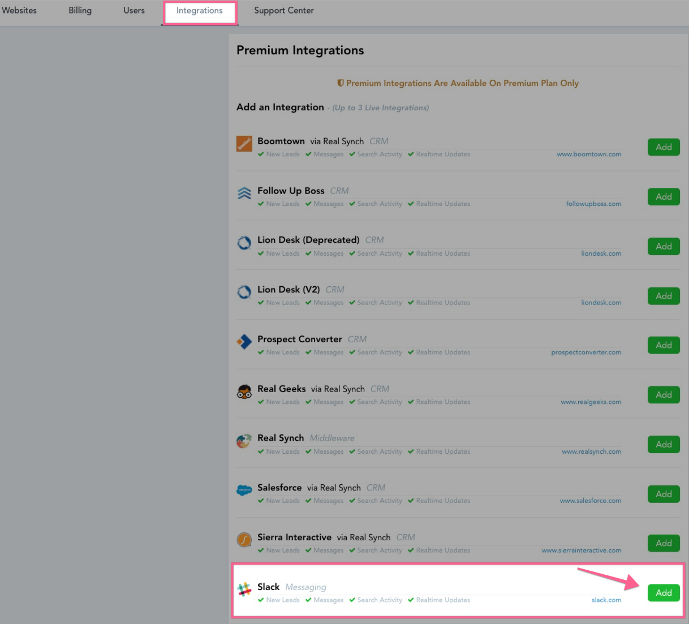Add the Real Geeks integration

click(x=664, y=395)
